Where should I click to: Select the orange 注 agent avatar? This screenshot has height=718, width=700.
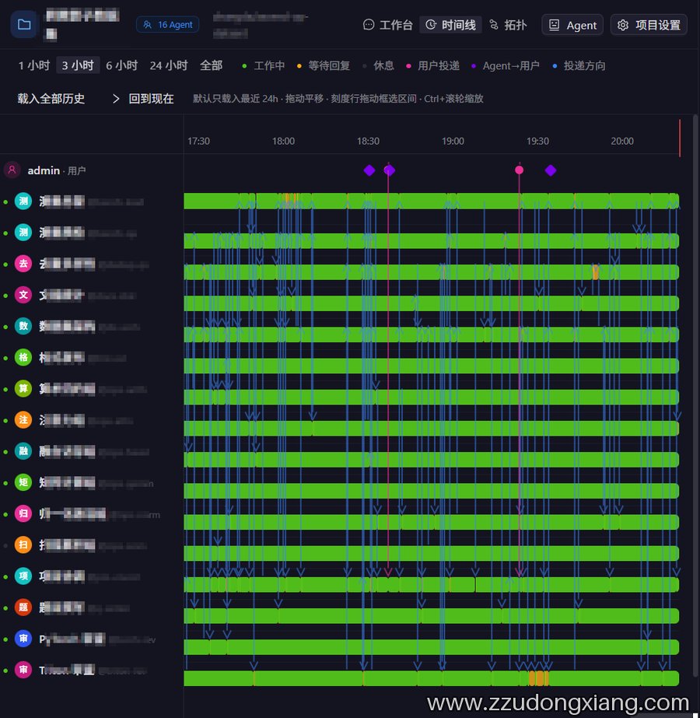(x=23, y=420)
